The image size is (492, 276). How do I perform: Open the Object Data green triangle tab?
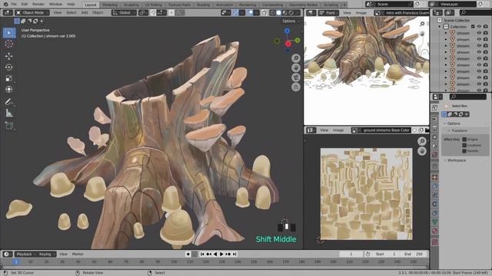[x=434, y=222]
